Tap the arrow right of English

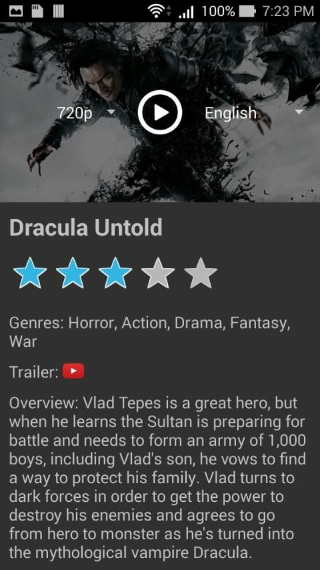[x=299, y=112]
